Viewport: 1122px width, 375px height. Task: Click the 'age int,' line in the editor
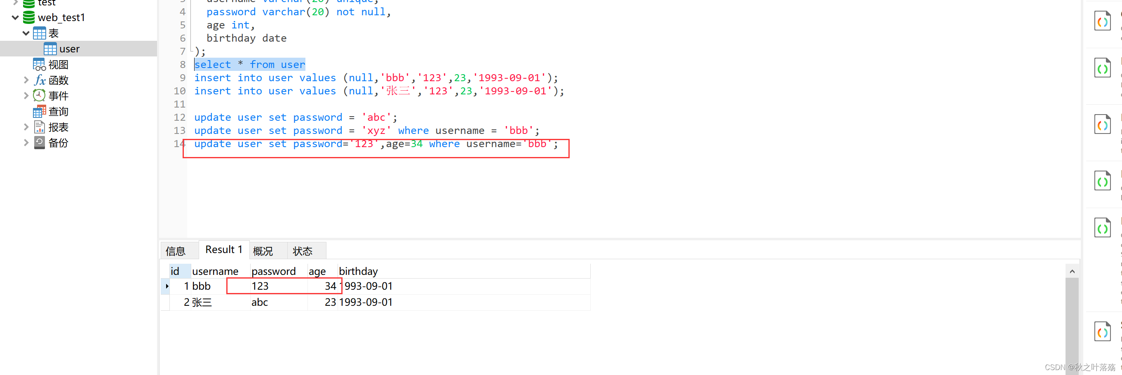(231, 25)
